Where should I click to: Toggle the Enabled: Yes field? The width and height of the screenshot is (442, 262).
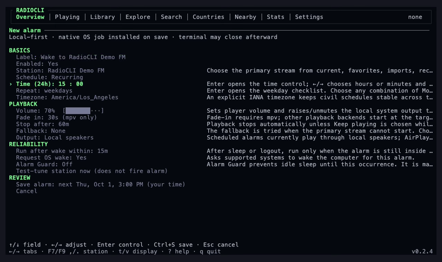click(37, 64)
